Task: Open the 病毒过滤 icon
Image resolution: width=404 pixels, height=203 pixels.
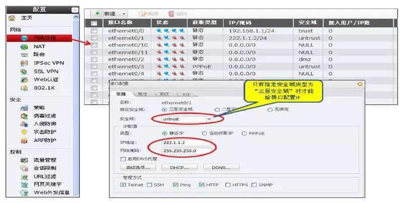Action: pos(24,116)
